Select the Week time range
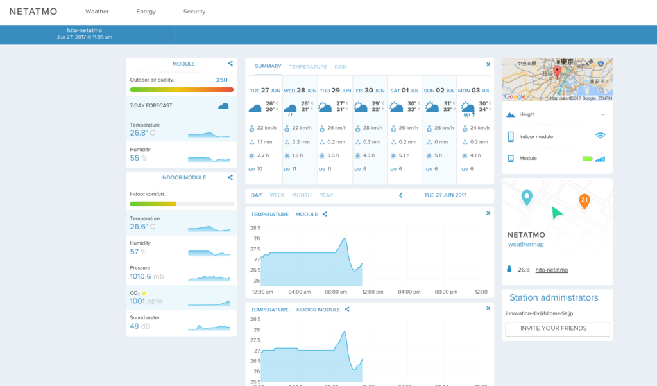Screen dimensions: 657x386 [x=277, y=195]
